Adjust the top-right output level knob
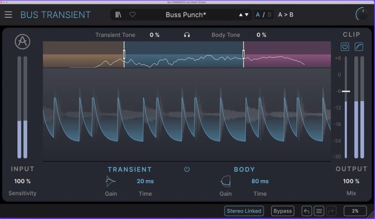 click(x=362, y=15)
